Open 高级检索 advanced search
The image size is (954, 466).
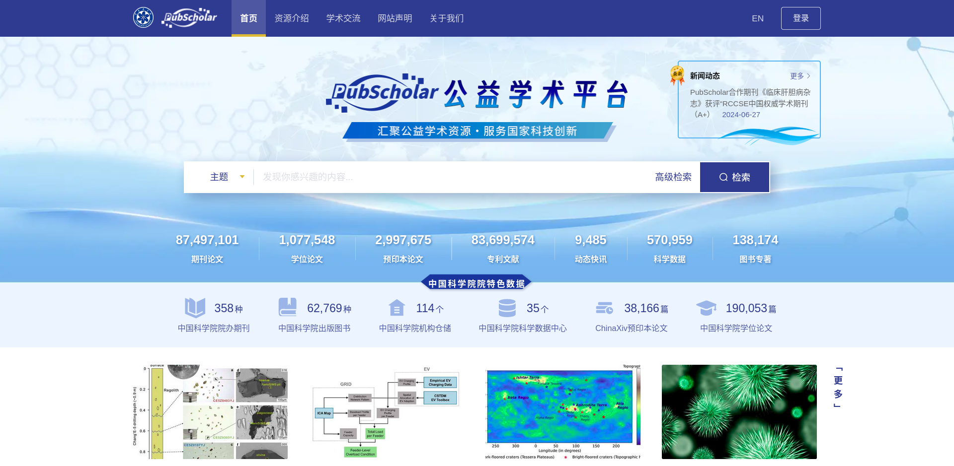coord(673,177)
